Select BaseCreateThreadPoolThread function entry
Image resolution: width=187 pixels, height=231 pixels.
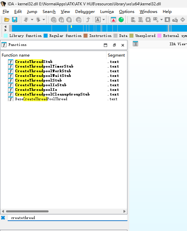41,99
